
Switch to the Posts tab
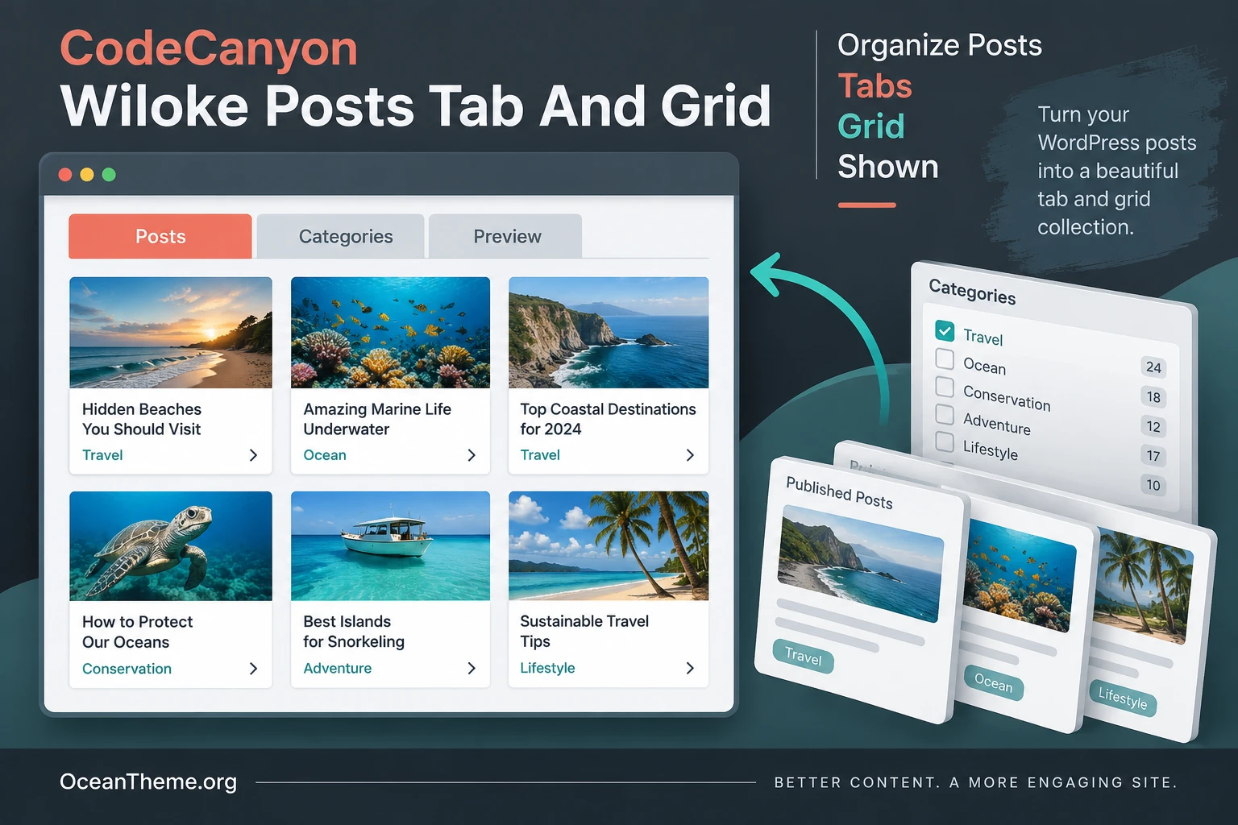tap(160, 236)
